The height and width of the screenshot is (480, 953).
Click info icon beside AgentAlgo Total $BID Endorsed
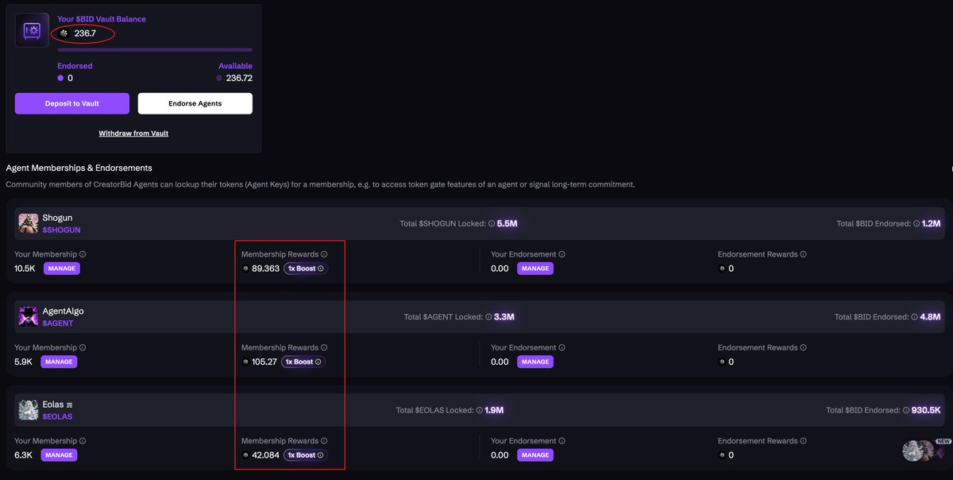tap(915, 317)
